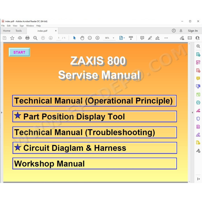
Task: Open the Sign document pen tool
Action: click(158, 38)
